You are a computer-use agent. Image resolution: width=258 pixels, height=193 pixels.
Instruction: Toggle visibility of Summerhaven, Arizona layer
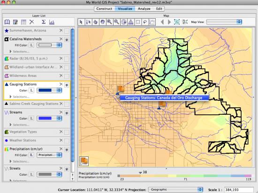tap(67, 31)
